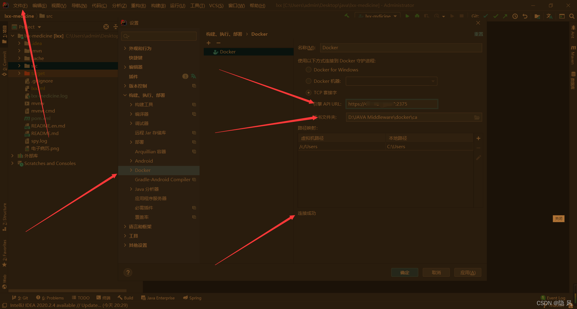Click the engine API URL field
Screen dimensions: 577x309
pos(392,104)
